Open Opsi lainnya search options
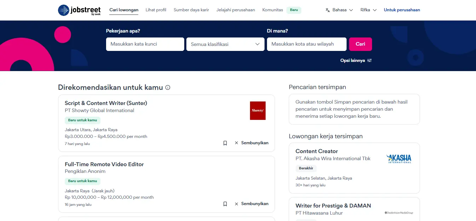 tap(356, 60)
